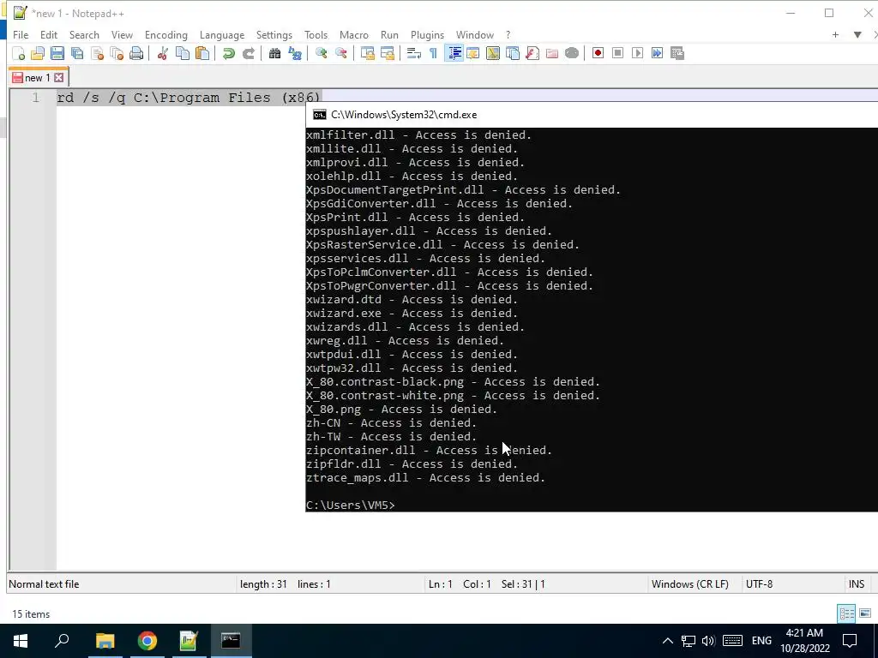Toggle INS insert mode in status bar
Viewport: 878px width, 658px height.
pyautogui.click(x=857, y=584)
